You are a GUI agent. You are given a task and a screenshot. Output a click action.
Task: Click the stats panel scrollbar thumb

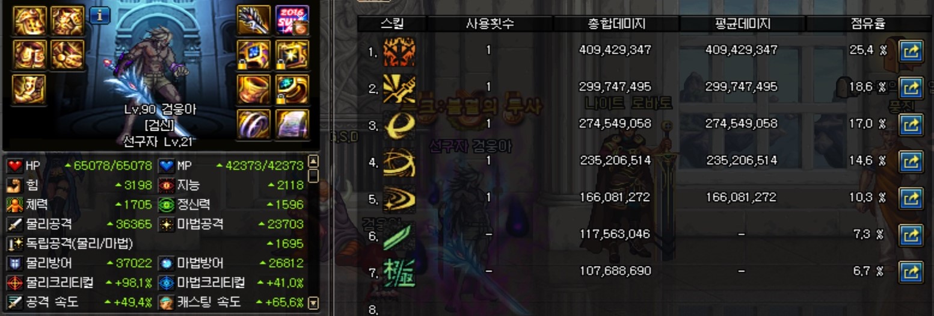point(313,175)
